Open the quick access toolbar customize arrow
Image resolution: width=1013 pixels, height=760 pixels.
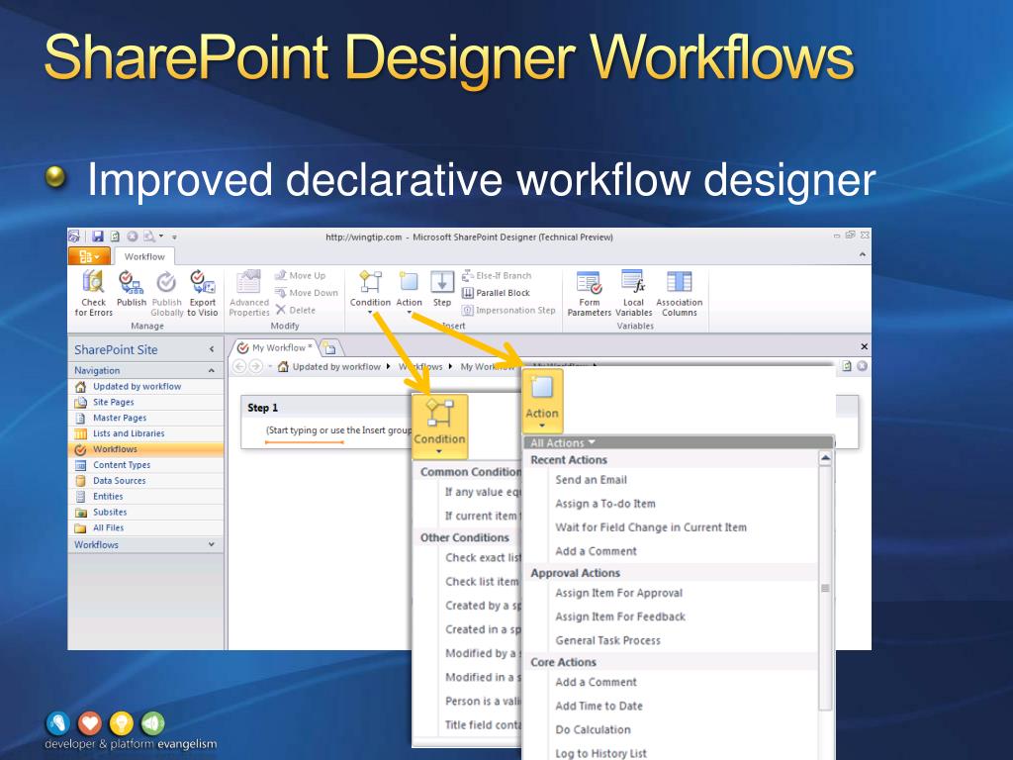[174, 237]
